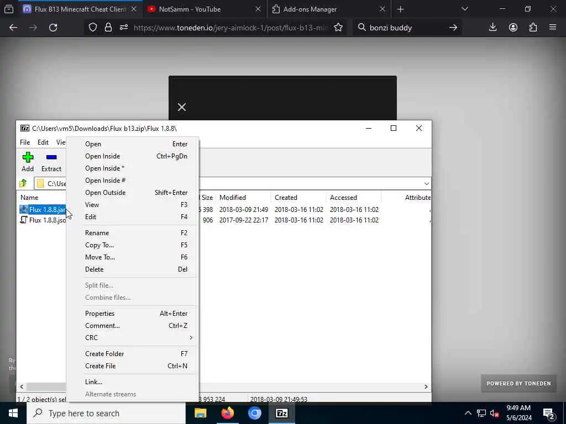Click the Chromium icon in the taskbar
The width and height of the screenshot is (566, 424).
click(254, 413)
